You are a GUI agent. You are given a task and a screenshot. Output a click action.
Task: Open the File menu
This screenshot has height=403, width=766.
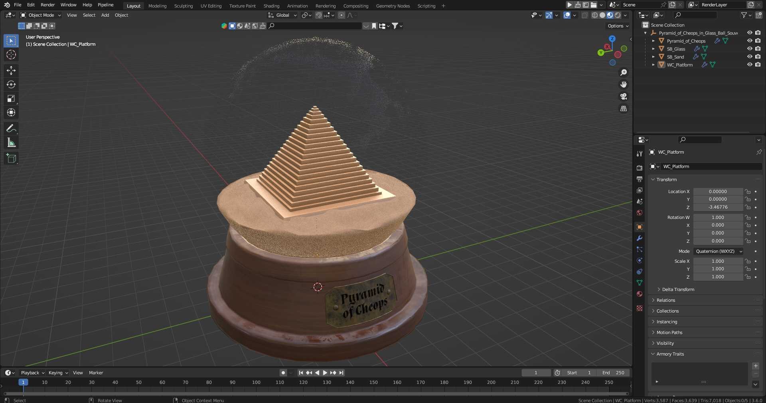(18, 5)
